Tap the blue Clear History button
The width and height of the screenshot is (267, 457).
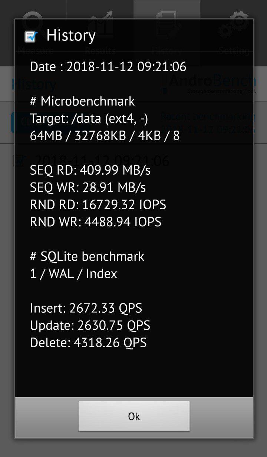[13, 122]
